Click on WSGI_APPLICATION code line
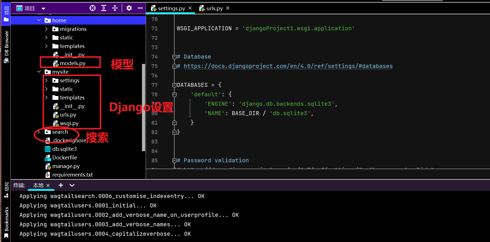490x242 pixels. pos(266,28)
